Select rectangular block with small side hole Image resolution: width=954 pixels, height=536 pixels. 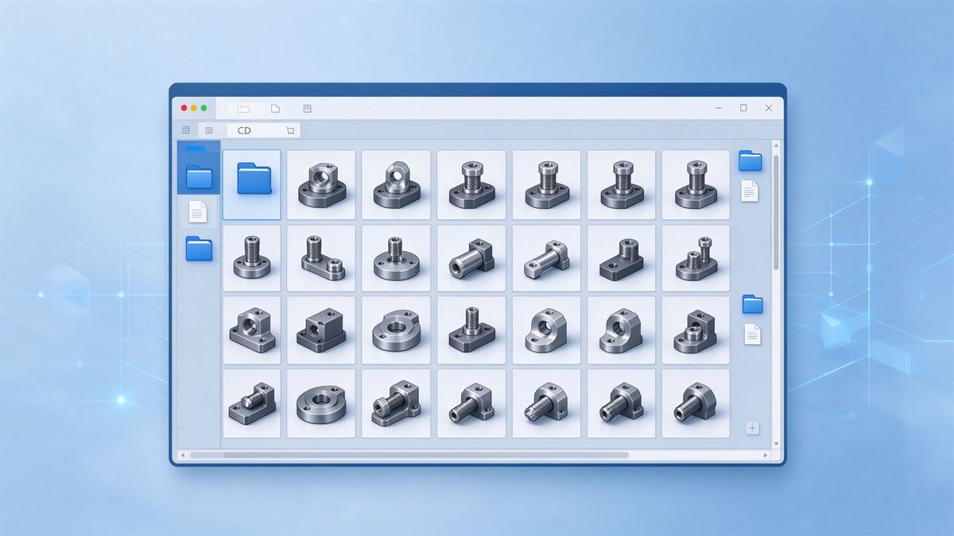(x=321, y=330)
